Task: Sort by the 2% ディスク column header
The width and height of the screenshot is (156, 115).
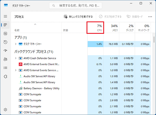Action: (127, 28)
